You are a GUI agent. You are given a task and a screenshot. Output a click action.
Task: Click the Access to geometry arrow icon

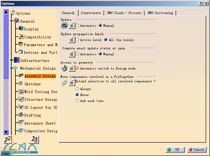(x=65, y=68)
